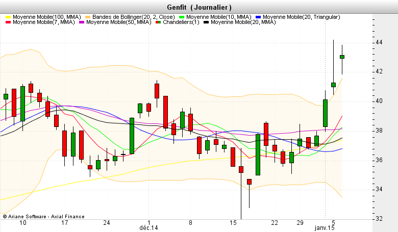Select legend label 'Moyenne Mobile(10, MMA)'

pos(219,17)
